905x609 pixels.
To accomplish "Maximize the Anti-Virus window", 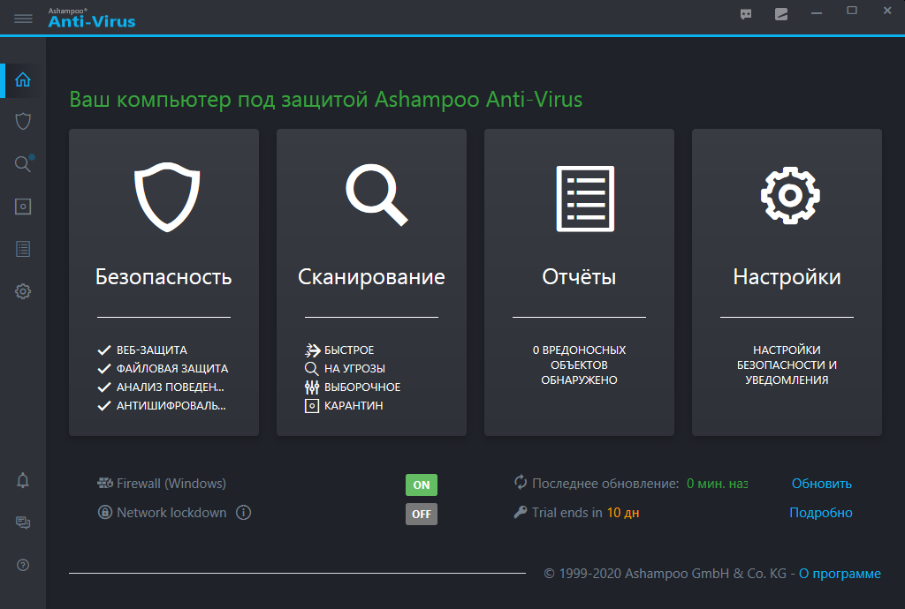I will point(852,11).
